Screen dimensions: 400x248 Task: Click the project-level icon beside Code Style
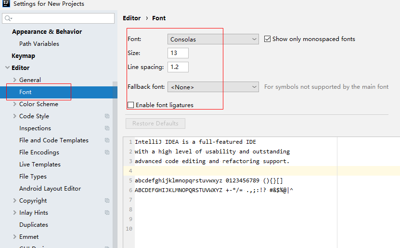tap(107, 116)
